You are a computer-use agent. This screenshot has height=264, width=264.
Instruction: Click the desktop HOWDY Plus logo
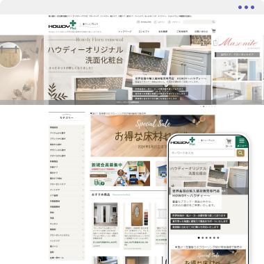pos(63,25)
